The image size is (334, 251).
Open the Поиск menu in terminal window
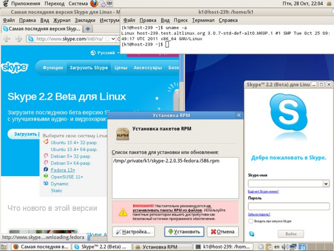tap(181, 20)
